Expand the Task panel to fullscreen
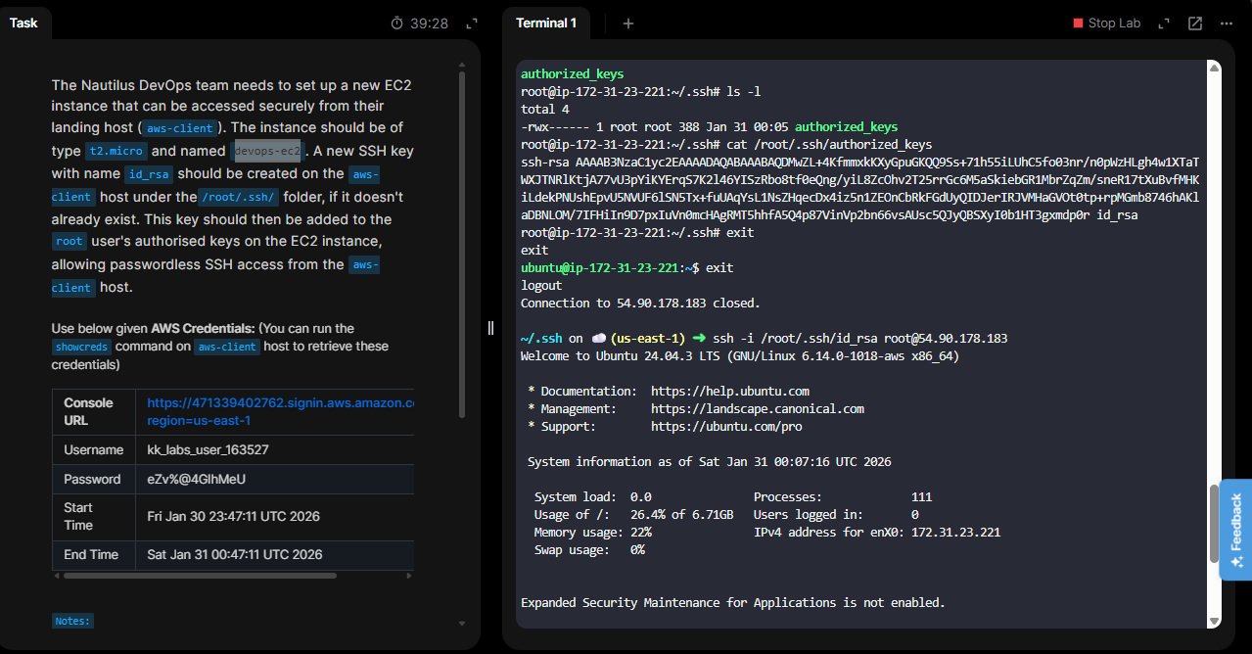This screenshot has width=1252, height=654. click(471, 23)
